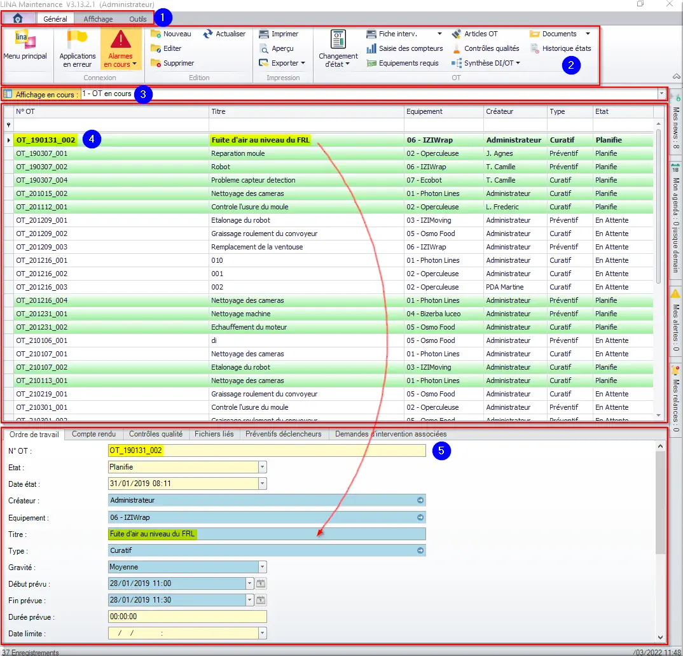
Task: Switch to Général ribbon tab
Action: pyautogui.click(x=55, y=18)
